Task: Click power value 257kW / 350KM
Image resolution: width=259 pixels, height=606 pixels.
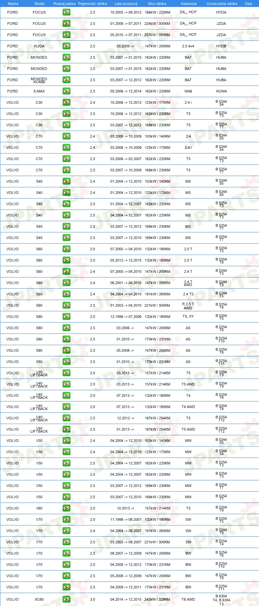Action: pyautogui.click(x=157, y=35)
